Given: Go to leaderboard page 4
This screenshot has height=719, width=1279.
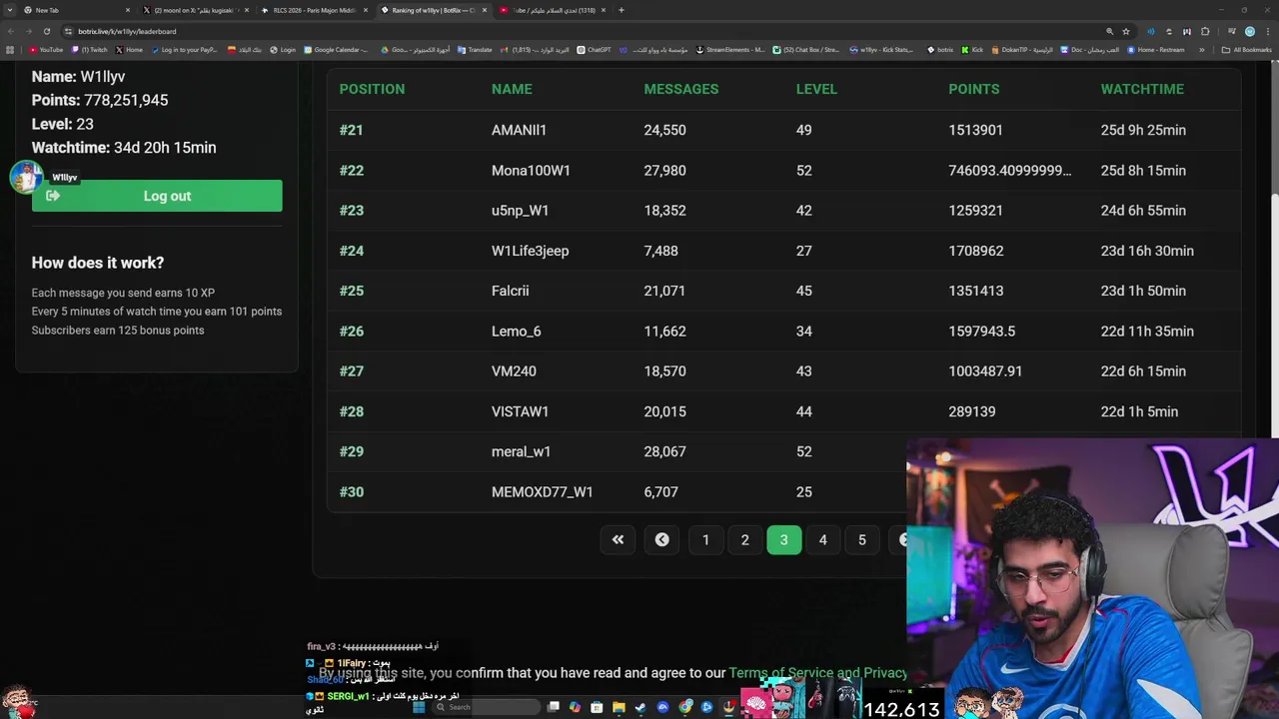Looking at the screenshot, I should point(822,539).
